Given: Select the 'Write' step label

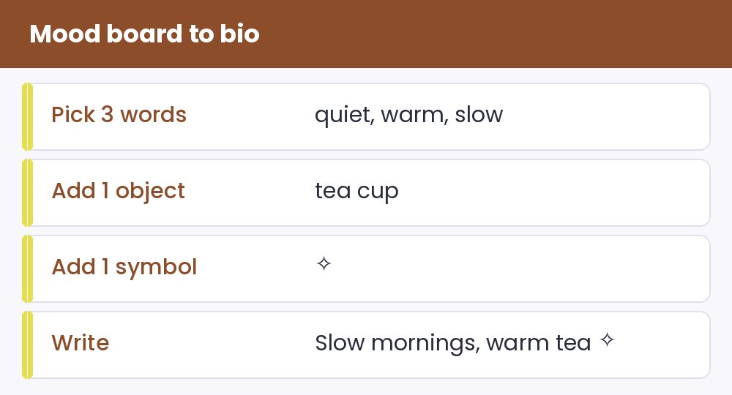Looking at the screenshot, I should (x=81, y=343).
